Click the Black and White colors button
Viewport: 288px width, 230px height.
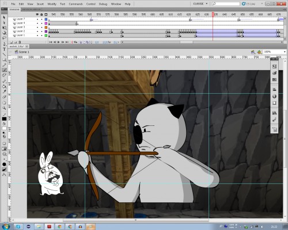tap(4, 133)
